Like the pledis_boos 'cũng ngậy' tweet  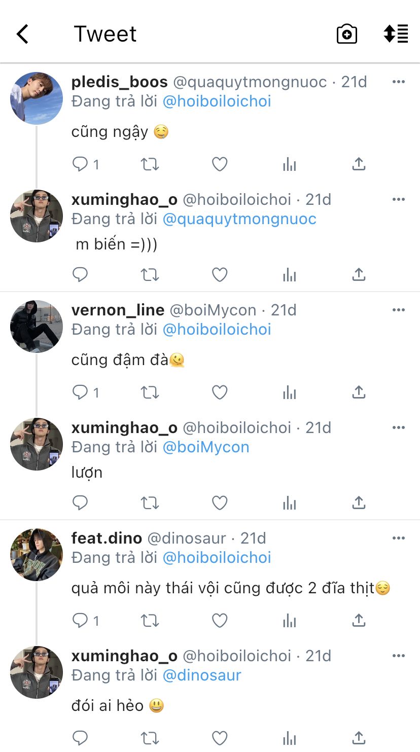point(219,164)
